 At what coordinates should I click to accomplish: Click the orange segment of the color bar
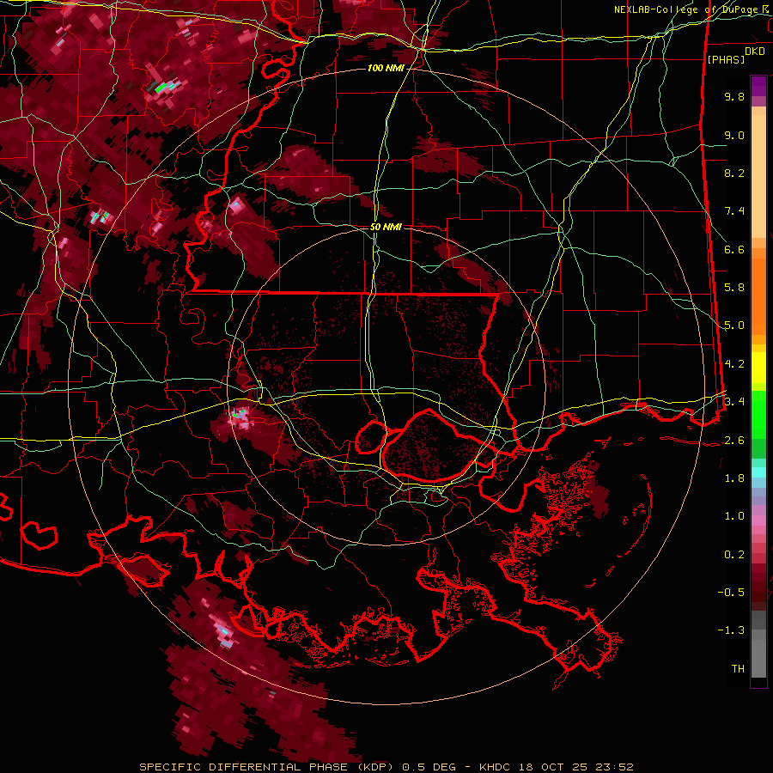(x=758, y=291)
